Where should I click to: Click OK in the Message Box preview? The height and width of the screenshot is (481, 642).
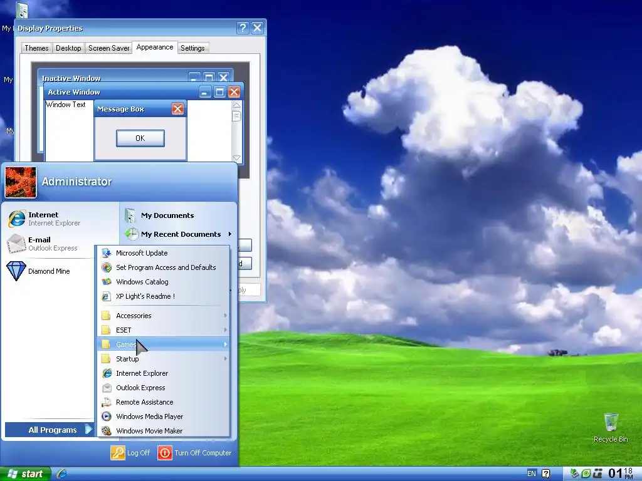pyautogui.click(x=140, y=138)
